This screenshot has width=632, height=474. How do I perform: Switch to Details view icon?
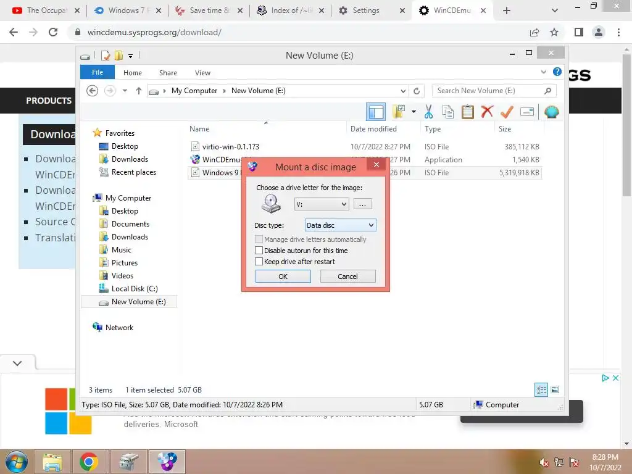(x=541, y=389)
